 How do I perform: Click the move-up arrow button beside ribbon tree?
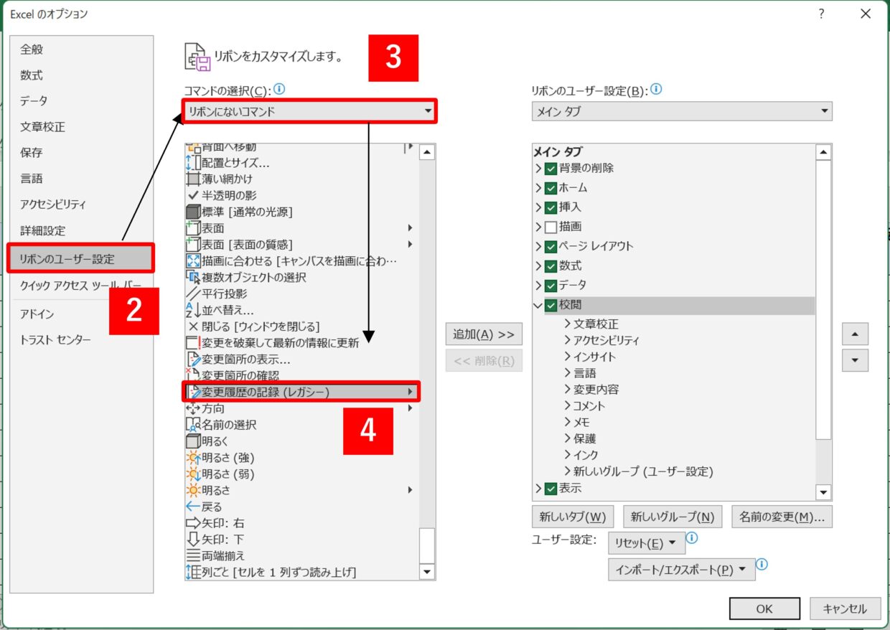[x=855, y=334]
